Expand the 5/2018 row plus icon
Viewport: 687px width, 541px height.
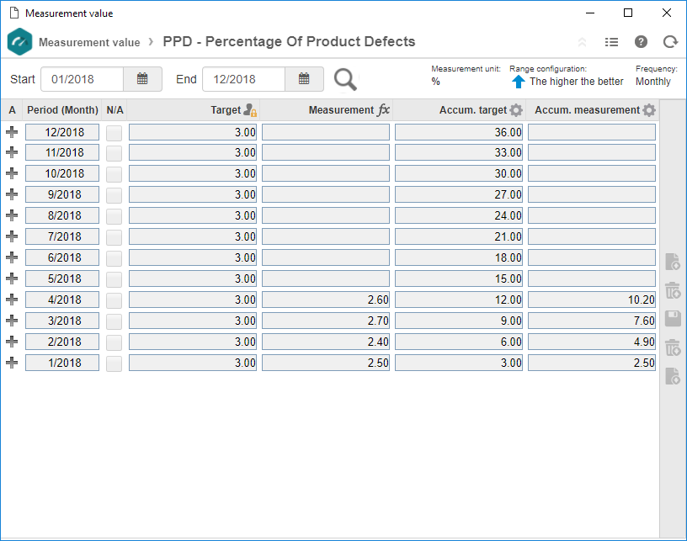[12, 278]
